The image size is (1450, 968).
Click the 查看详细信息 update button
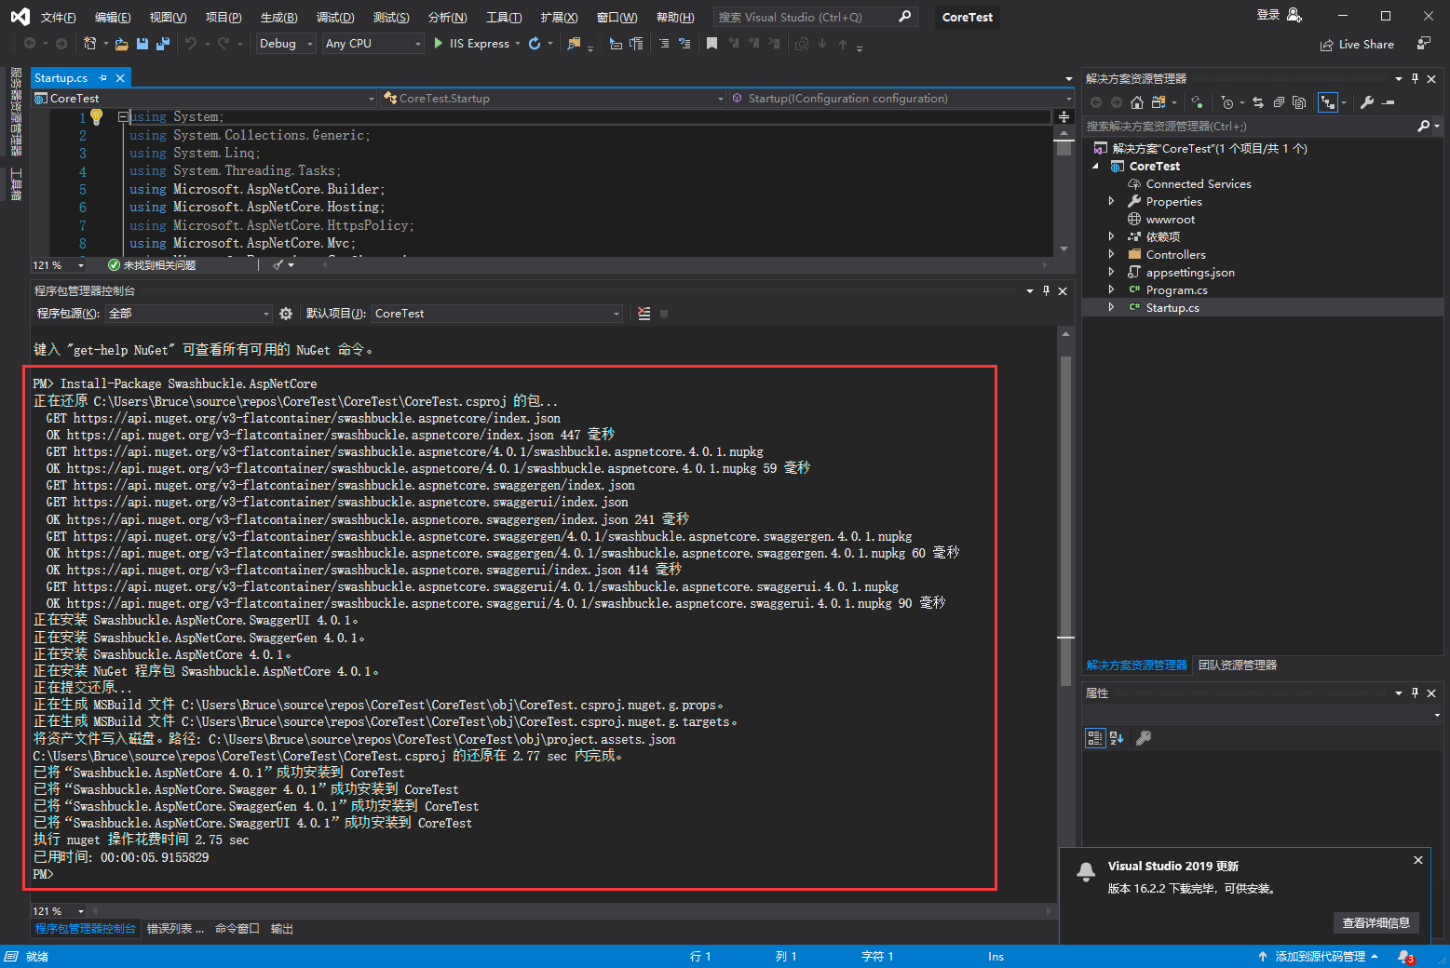coord(1375,922)
